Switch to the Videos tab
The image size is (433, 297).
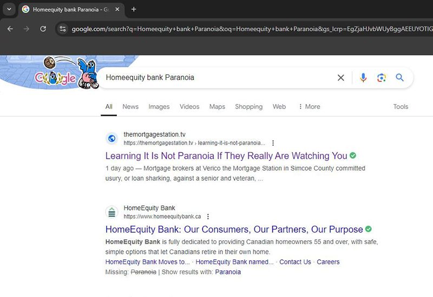pos(189,106)
